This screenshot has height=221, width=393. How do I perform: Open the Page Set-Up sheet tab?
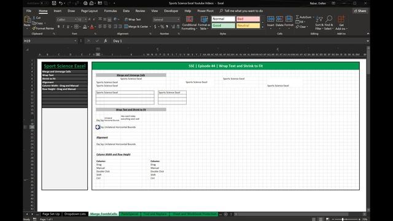click(51, 214)
